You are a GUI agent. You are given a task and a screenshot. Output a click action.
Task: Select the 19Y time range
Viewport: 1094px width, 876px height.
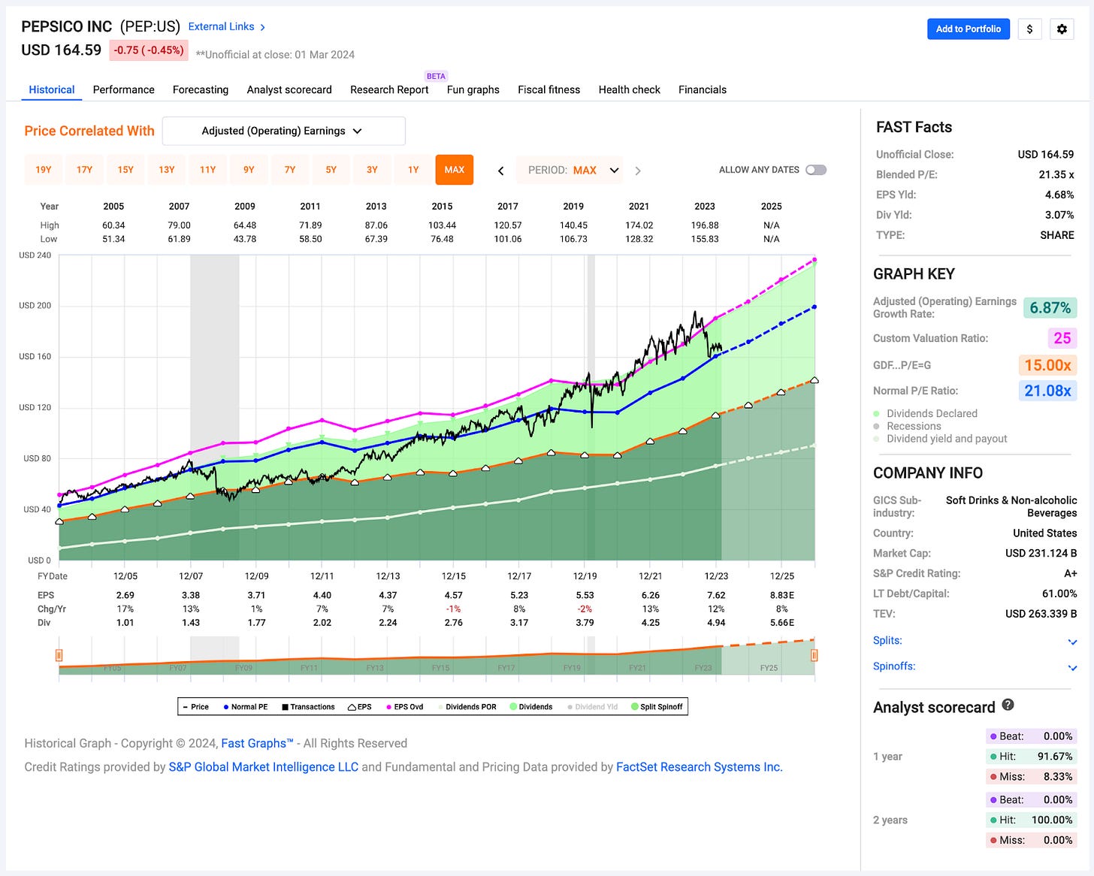coord(44,170)
